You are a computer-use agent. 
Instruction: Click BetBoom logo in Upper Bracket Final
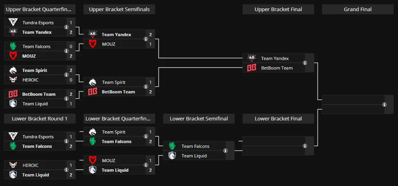252,68
